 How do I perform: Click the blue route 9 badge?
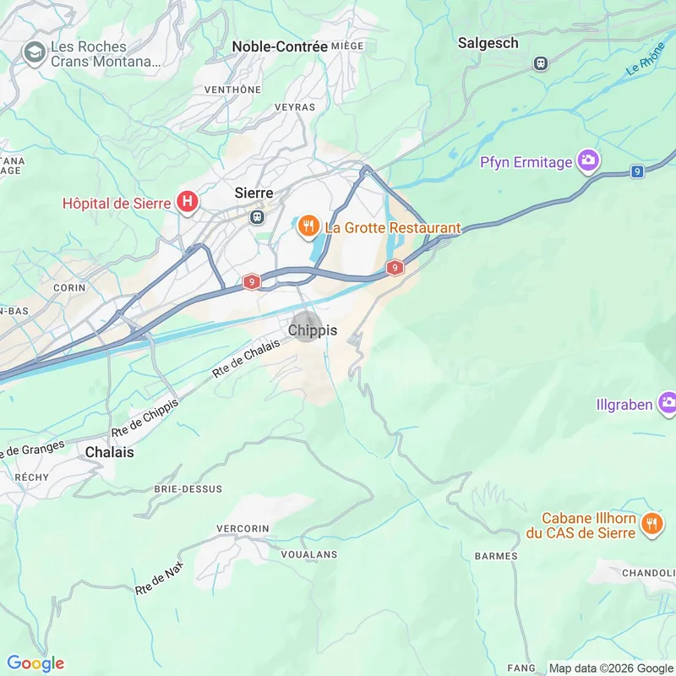tap(637, 172)
